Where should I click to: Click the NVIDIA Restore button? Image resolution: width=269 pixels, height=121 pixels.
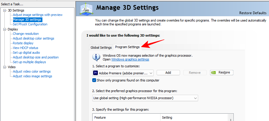click(222, 72)
